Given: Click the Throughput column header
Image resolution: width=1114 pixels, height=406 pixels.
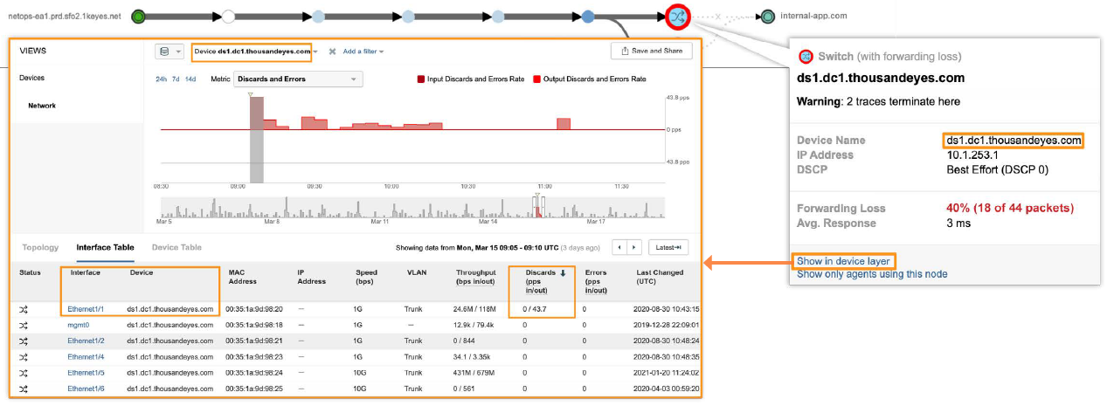Looking at the screenshot, I should [477, 277].
